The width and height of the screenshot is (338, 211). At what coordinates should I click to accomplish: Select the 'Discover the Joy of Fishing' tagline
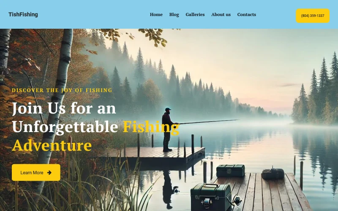tap(62, 90)
